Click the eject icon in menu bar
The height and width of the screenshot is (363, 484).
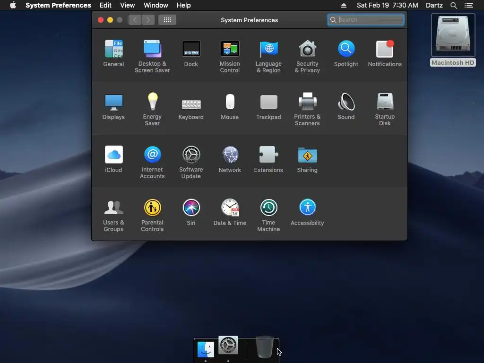pos(344,5)
